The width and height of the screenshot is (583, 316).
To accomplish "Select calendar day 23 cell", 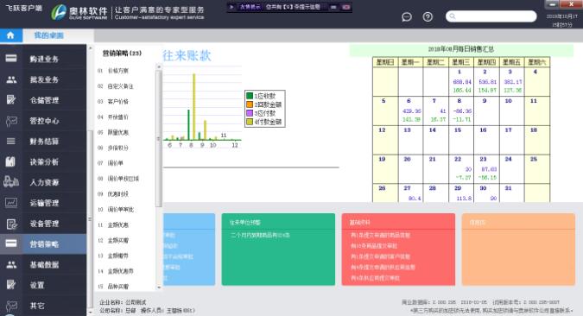I will (x=486, y=169).
